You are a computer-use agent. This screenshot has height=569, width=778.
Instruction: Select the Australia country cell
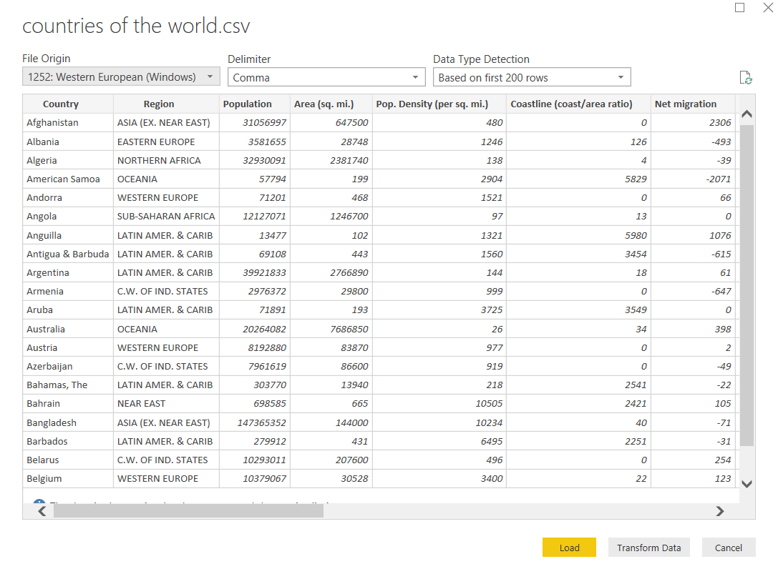46,329
